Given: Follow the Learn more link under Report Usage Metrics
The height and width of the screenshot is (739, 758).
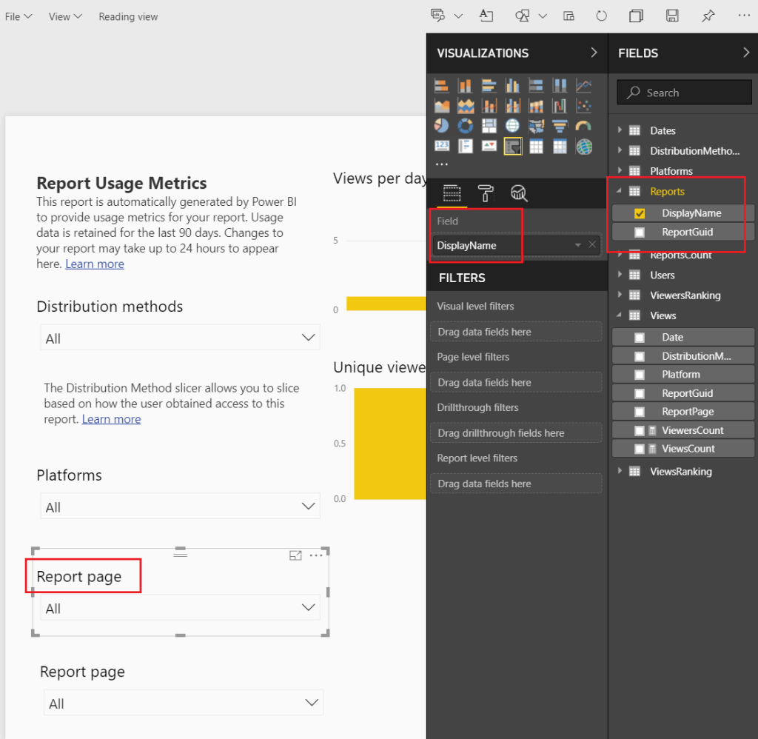Looking at the screenshot, I should 94,263.
